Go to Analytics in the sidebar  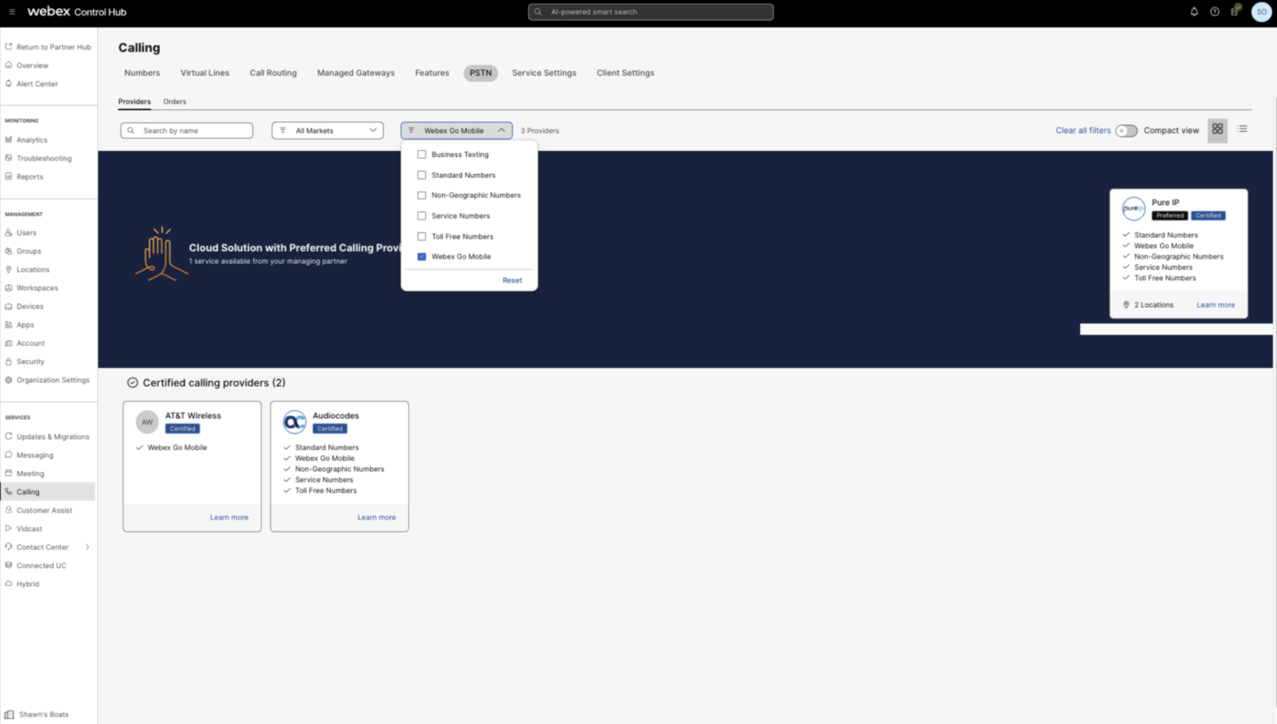(32, 140)
